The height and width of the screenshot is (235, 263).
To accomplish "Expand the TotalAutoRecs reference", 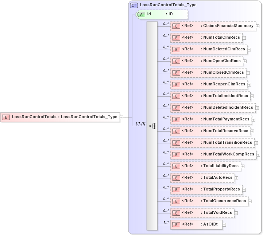I will [x=236, y=178].
